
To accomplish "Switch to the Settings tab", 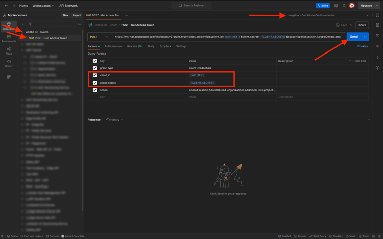I will [x=181, y=46].
